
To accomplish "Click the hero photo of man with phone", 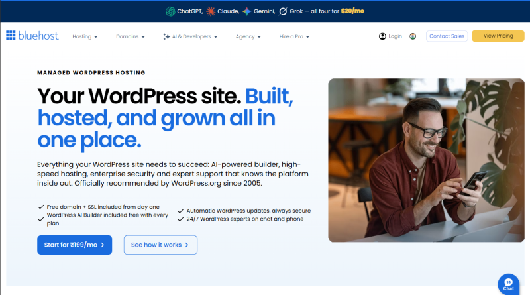I will coord(426,160).
